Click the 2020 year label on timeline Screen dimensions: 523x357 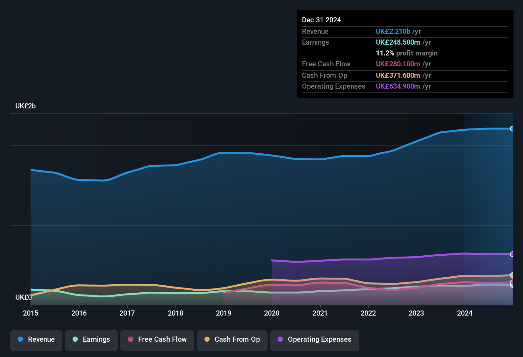(271, 313)
